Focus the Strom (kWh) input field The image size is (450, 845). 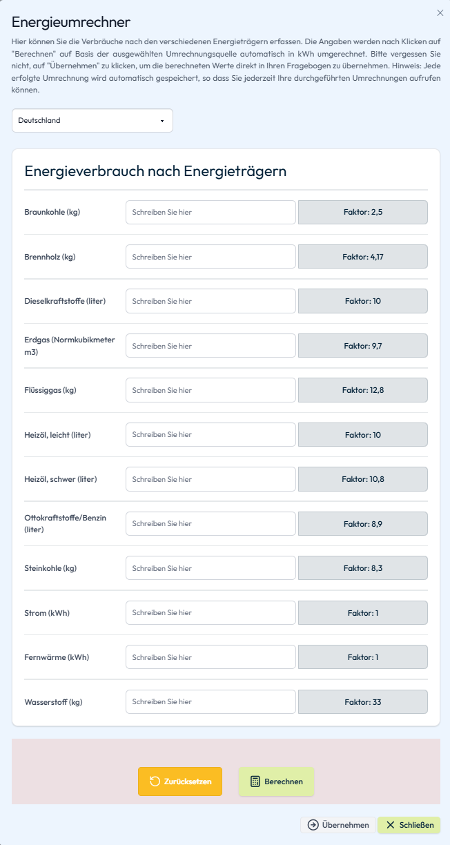click(x=211, y=613)
